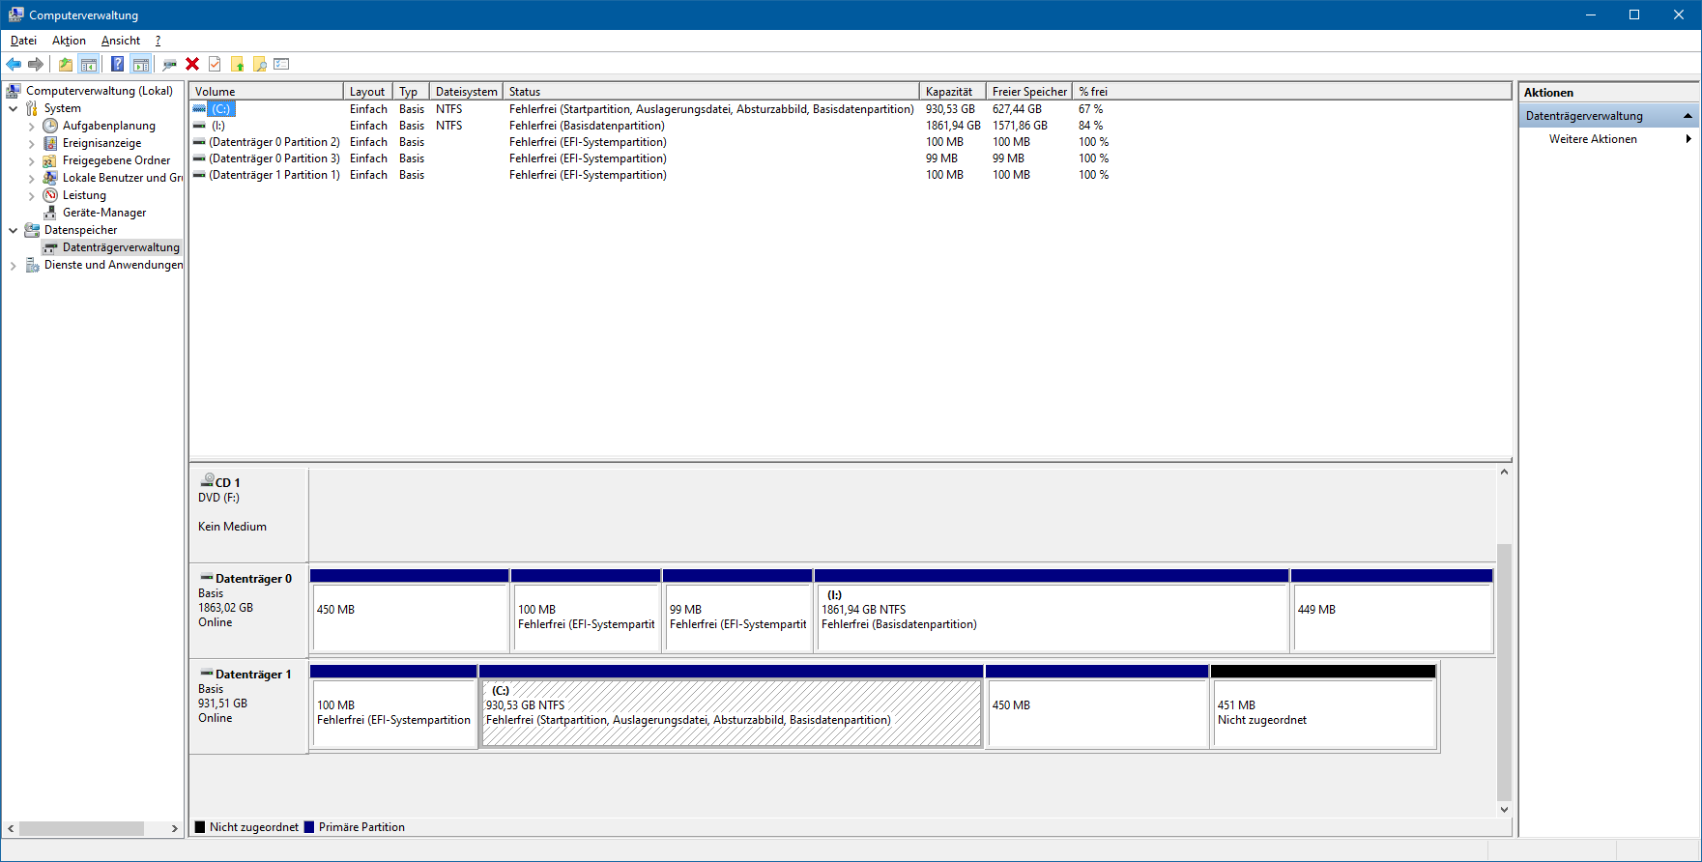Sort by the Kapazität column header
The height and width of the screenshot is (862, 1702).
[x=952, y=92]
